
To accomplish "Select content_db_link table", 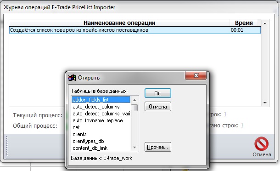I will [101, 148].
